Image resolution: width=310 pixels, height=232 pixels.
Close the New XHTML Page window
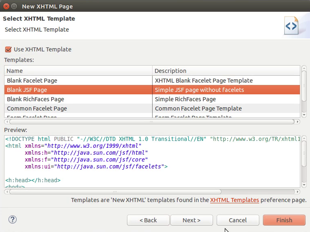click(x=6, y=6)
